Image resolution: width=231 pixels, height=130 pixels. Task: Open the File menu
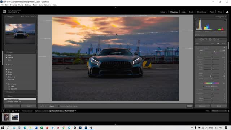pos(2,5)
